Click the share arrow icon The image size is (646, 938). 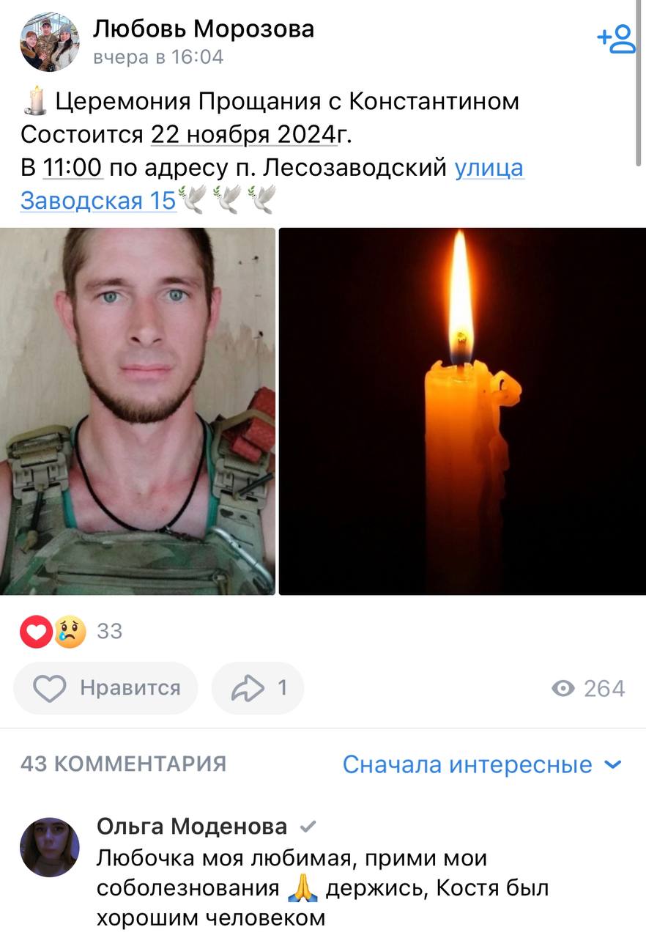247,688
